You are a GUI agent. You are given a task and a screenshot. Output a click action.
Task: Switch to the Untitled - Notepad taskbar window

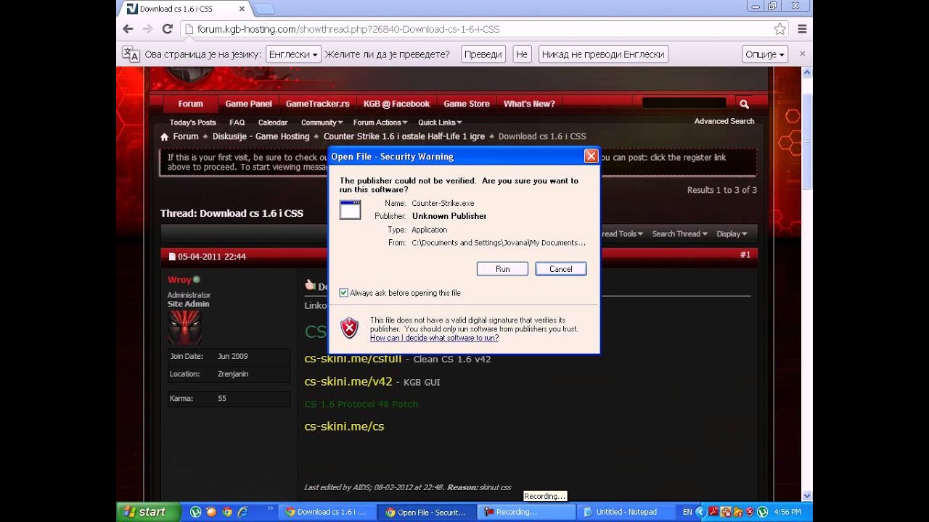coord(627,512)
